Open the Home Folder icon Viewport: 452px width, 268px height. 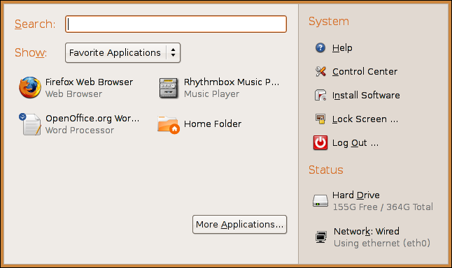pyautogui.click(x=169, y=124)
